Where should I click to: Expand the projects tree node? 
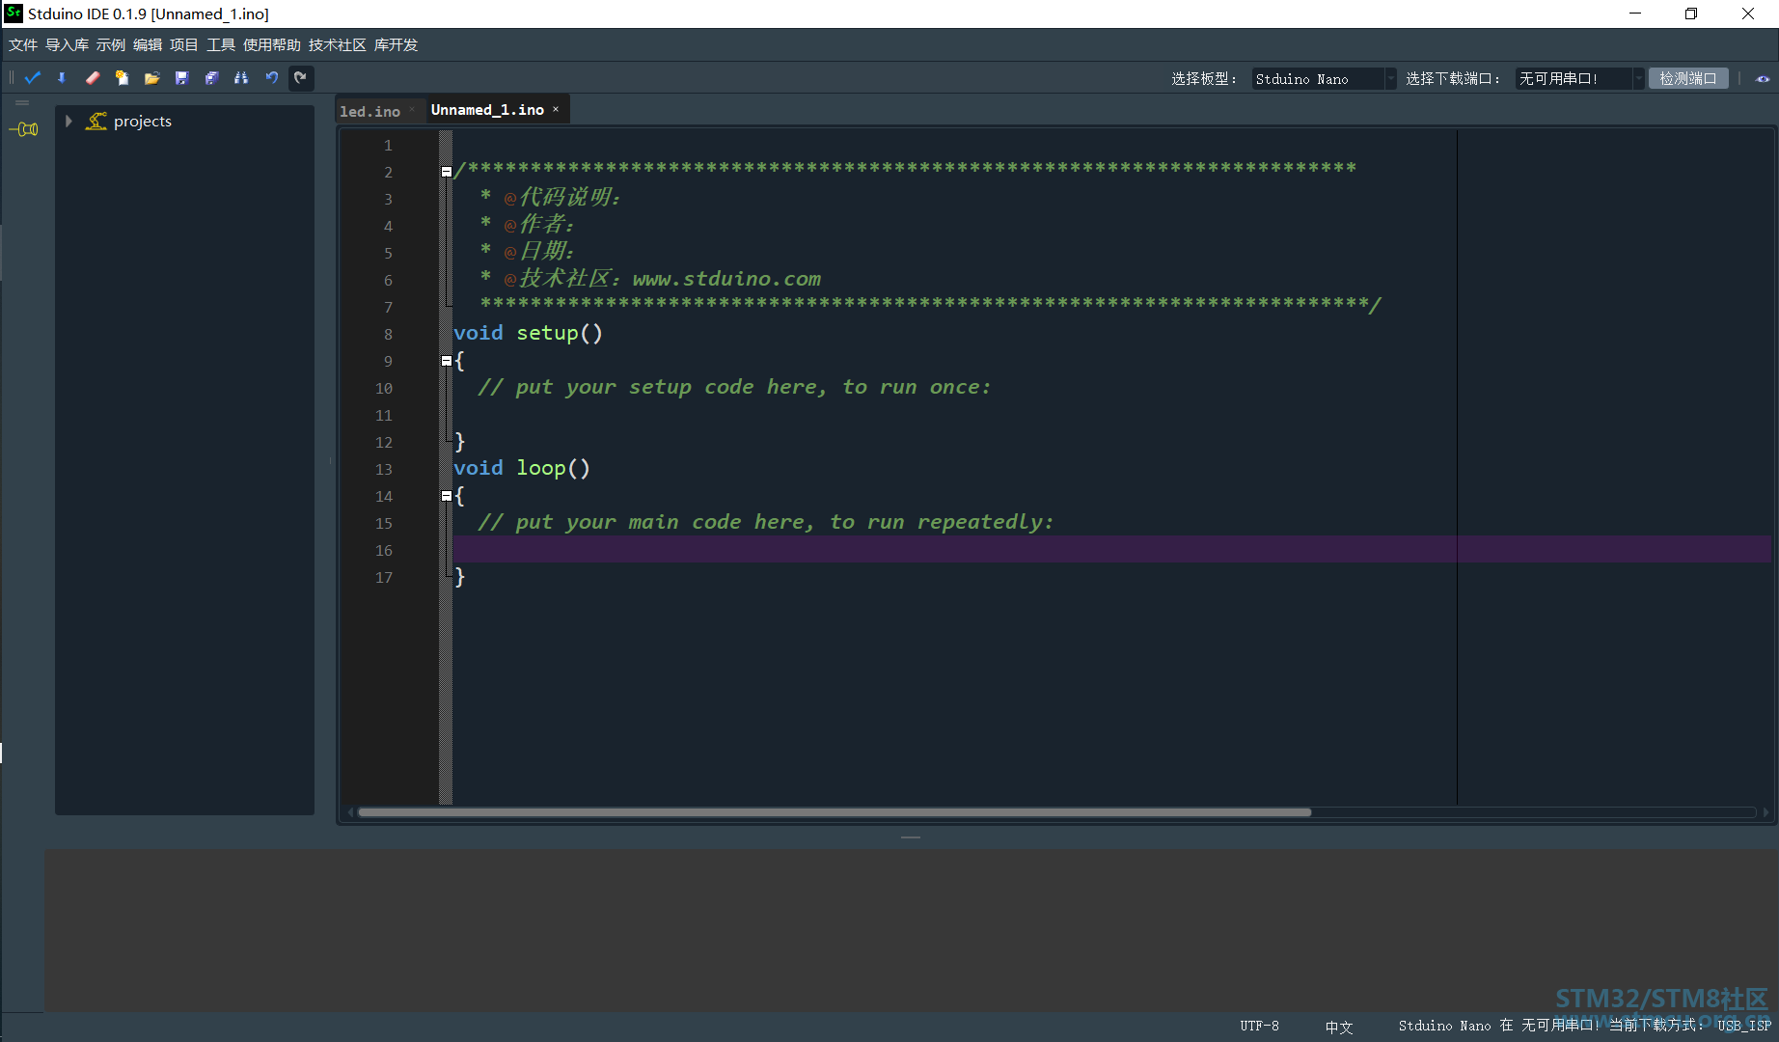tap(68, 122)
